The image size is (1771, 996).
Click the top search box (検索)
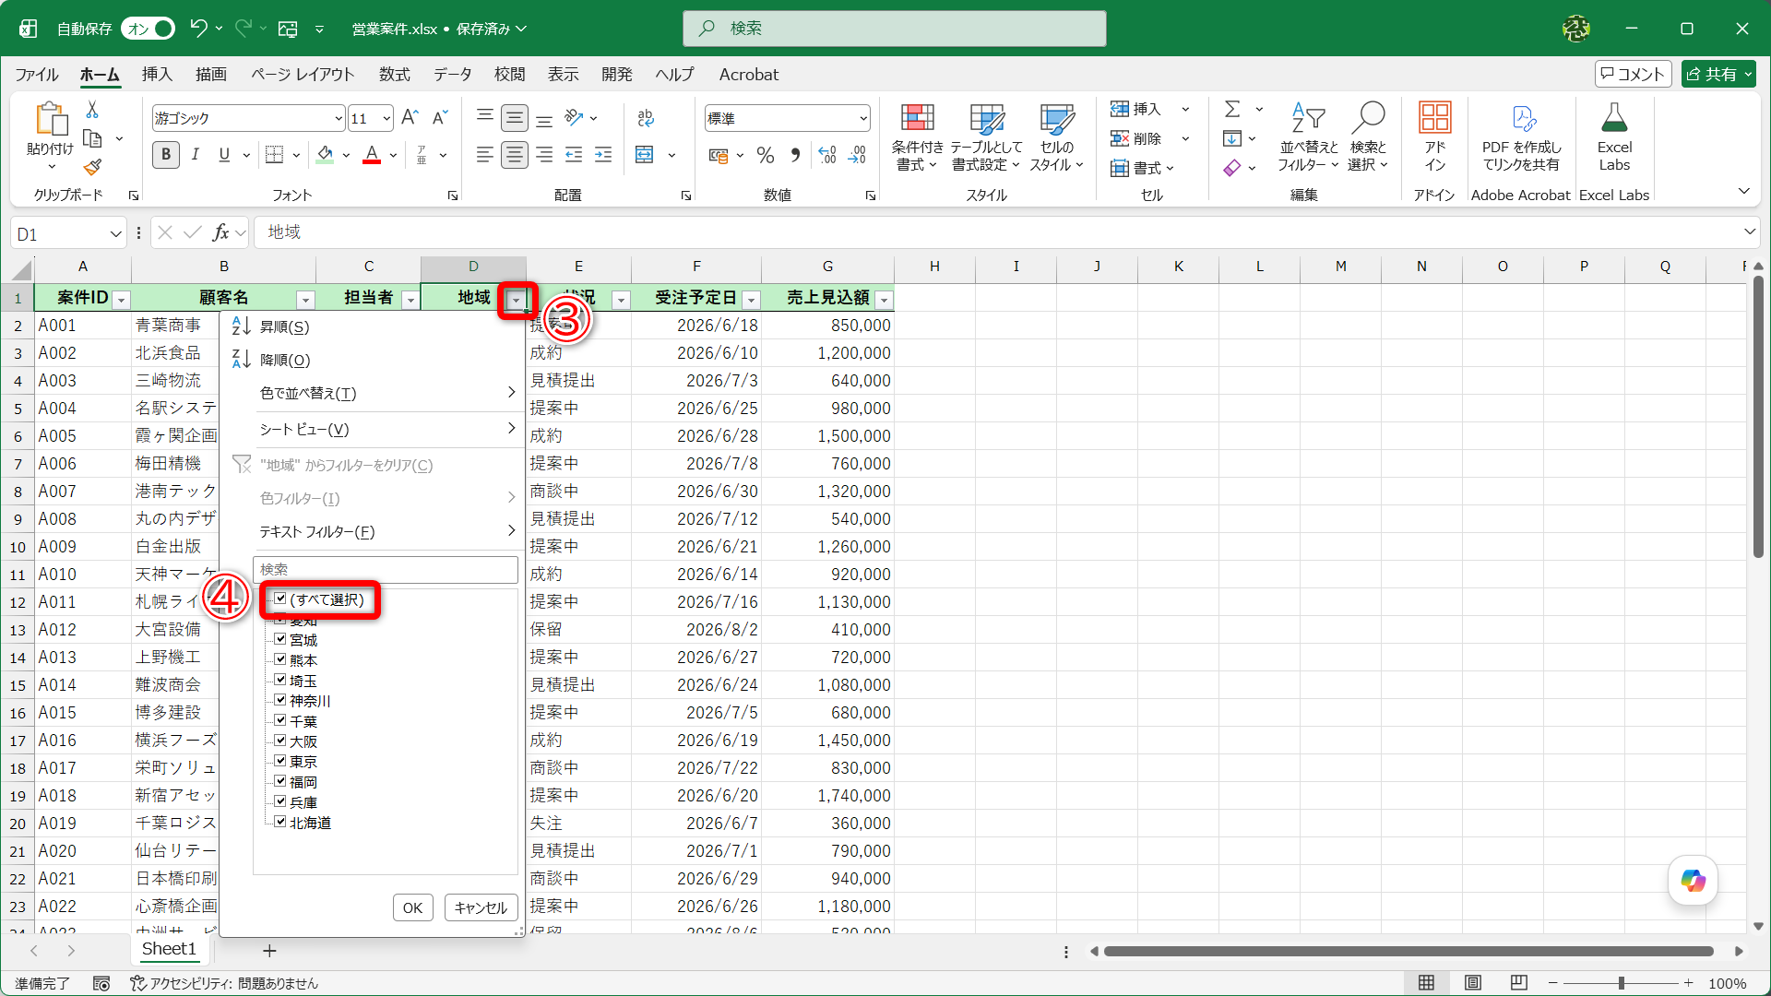(x=894, y=29)
